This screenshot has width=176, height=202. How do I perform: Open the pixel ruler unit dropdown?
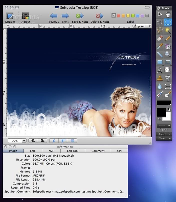pyautogui.click(x=143, y=26)
